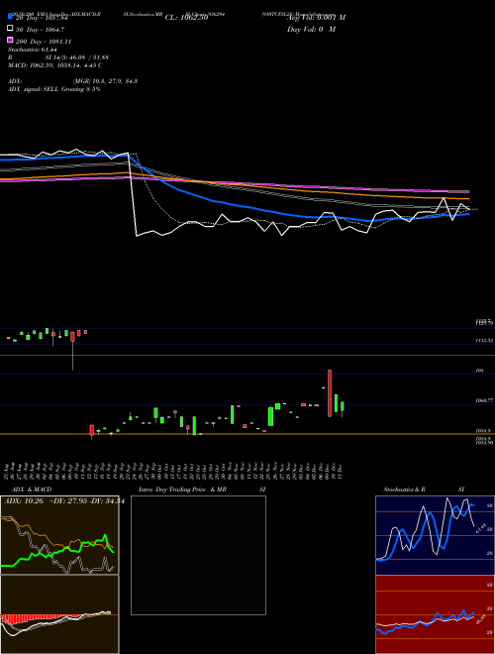Select the '200 Day - 1081.11' label
This screenshot has width=495, height=654.
coord(44,42)
